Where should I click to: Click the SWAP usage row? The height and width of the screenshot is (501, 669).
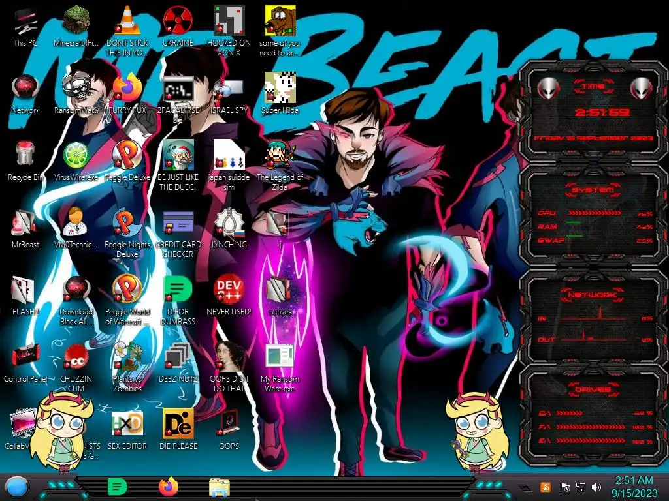point(595,240)
